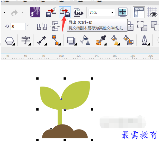
Task: Click the X center marker of selection
Action: (x=65, y=110)
